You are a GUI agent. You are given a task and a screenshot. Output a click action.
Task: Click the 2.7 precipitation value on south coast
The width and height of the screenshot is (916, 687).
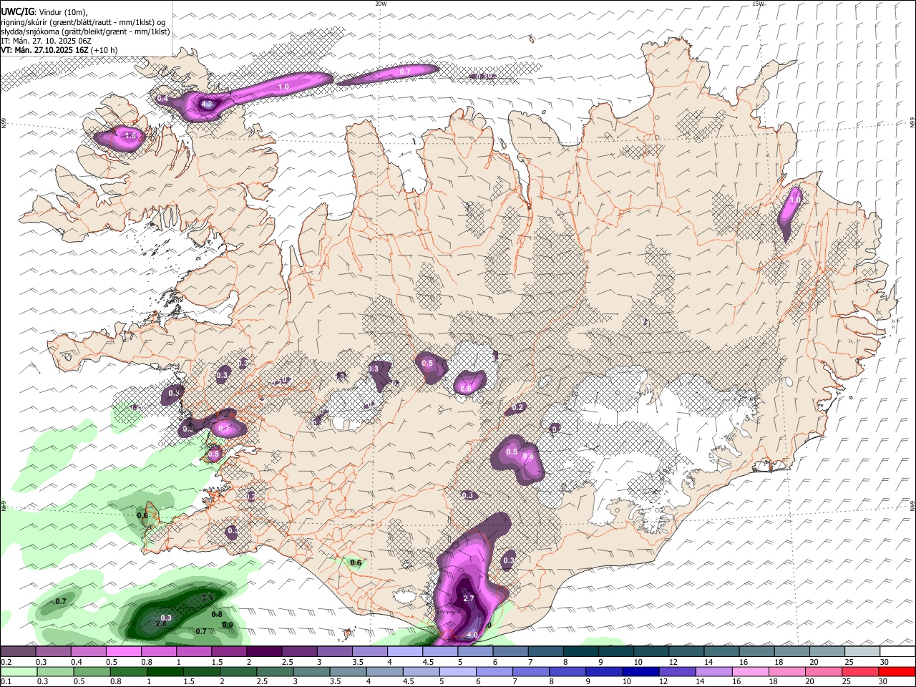(x=469, y=598)
